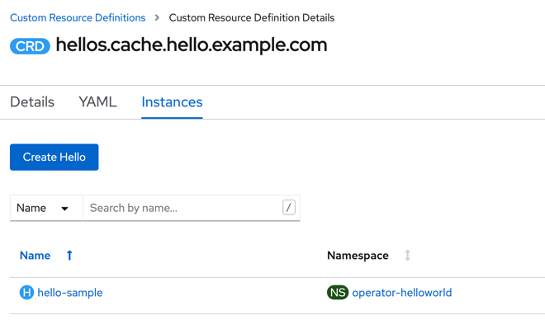Image resolution: width=545 pixels, height=320 pixels.
Task: Open the hello-sample instance link
Action: pyautogui.click(x=70, y=293)
